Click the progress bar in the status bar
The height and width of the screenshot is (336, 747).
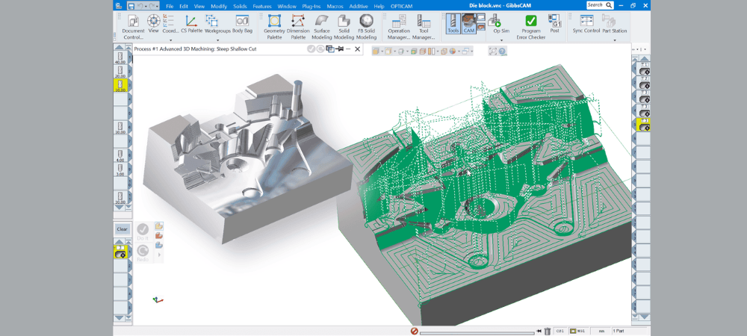tap(477, 333)
